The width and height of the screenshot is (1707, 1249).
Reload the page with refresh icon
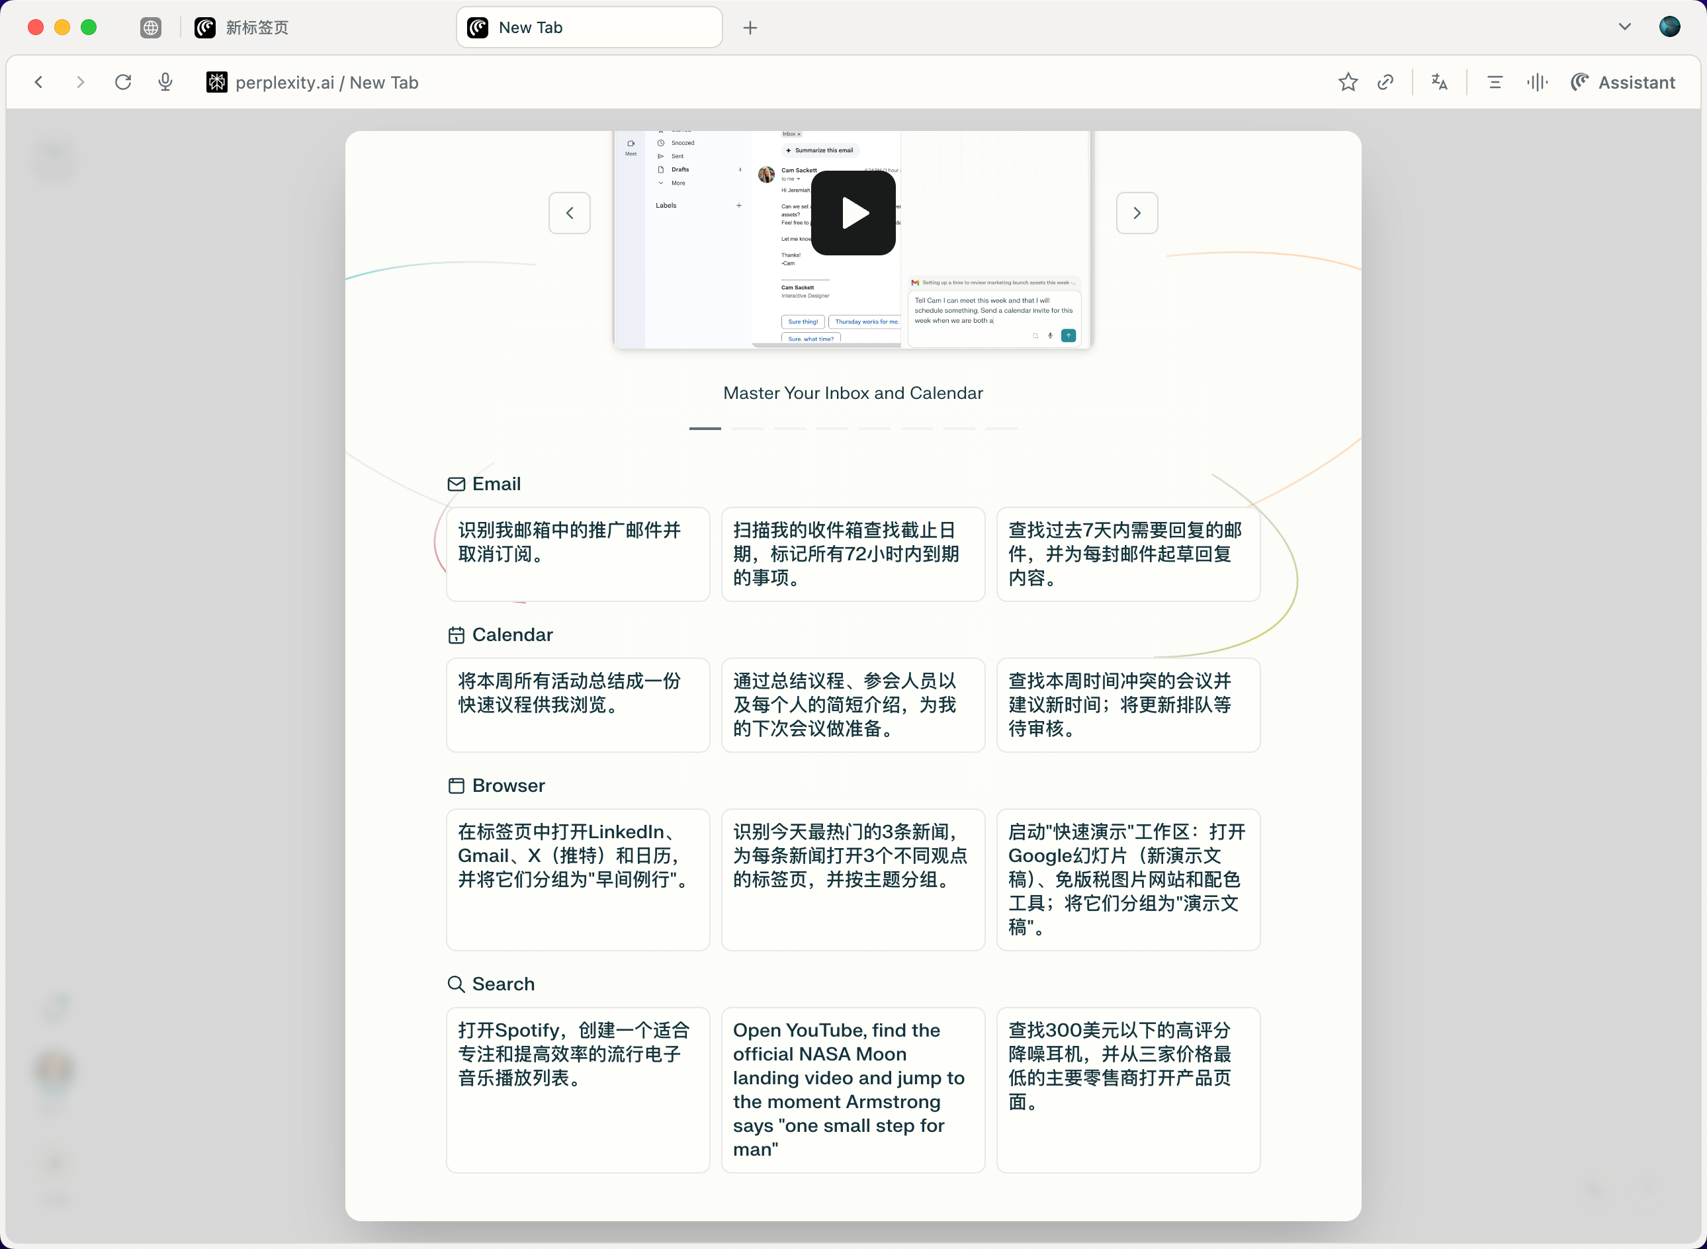tap(123, 81)
